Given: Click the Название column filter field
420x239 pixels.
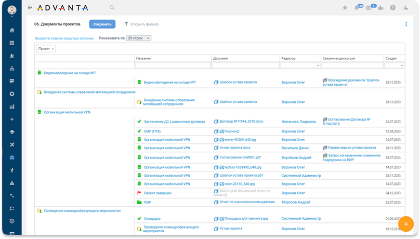Looking at the screenshot, I should pos(173,65).
